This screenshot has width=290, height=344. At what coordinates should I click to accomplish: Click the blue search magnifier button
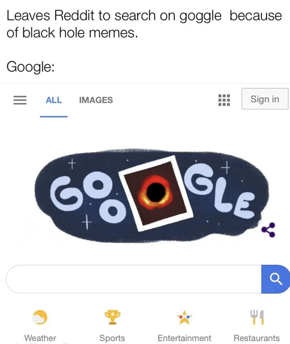pos(275,279)
